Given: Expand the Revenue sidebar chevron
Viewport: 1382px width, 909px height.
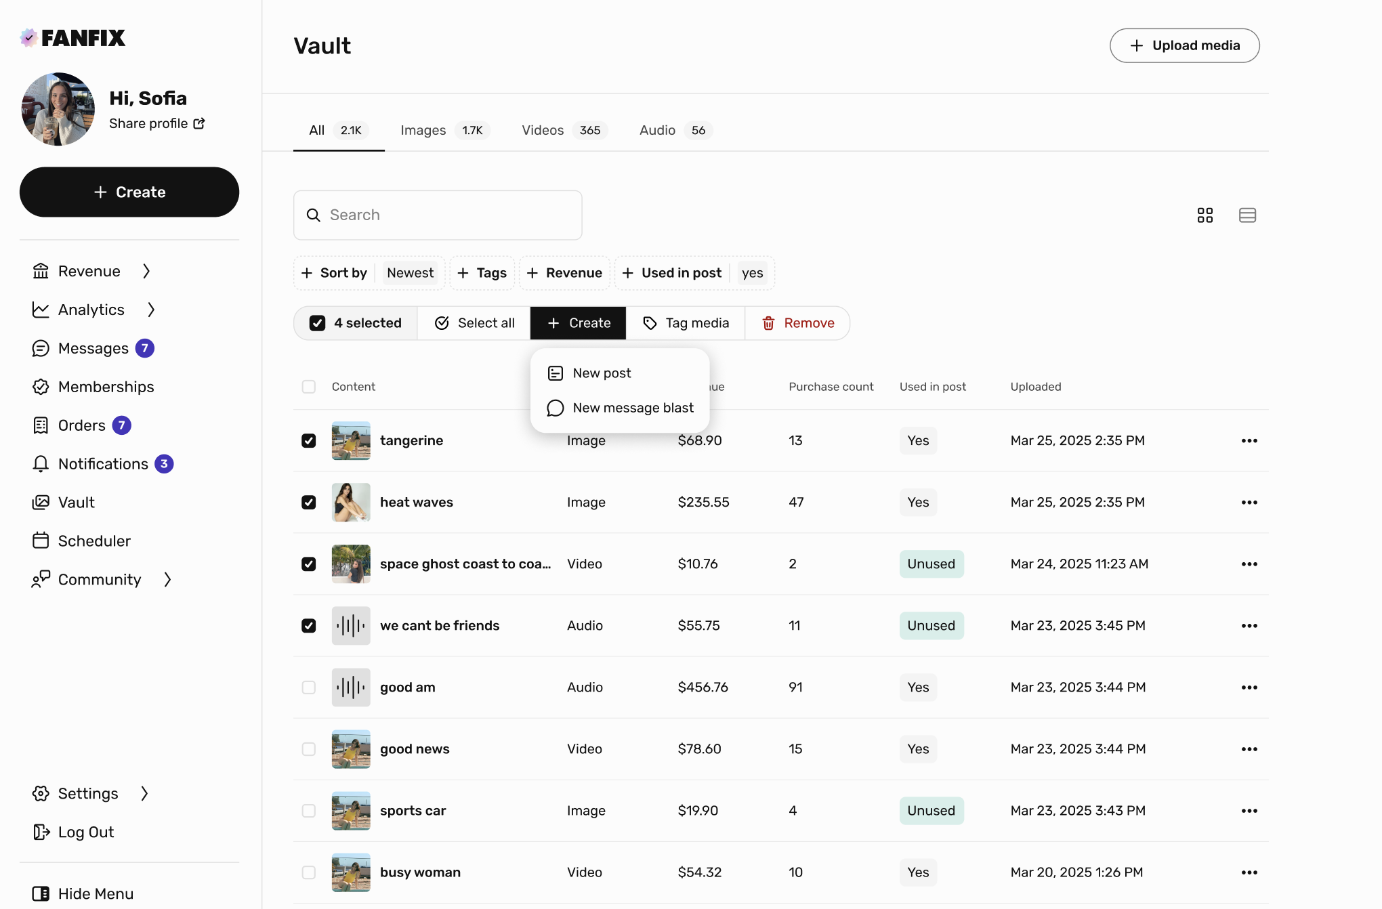Looking at the screenshot, I should pyautogui.click(x=146, y=271).
